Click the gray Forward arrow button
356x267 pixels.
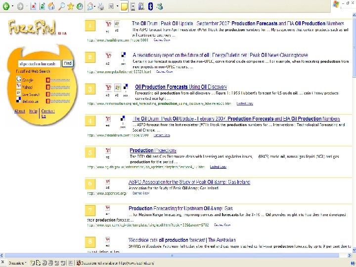[20, 6]
